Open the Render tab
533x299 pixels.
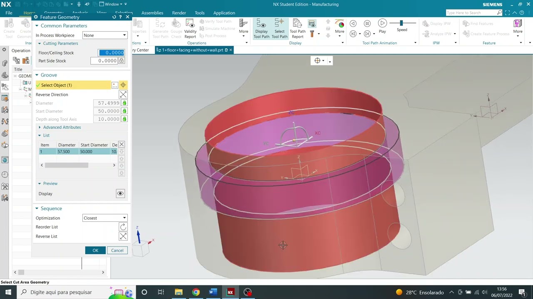179,13
